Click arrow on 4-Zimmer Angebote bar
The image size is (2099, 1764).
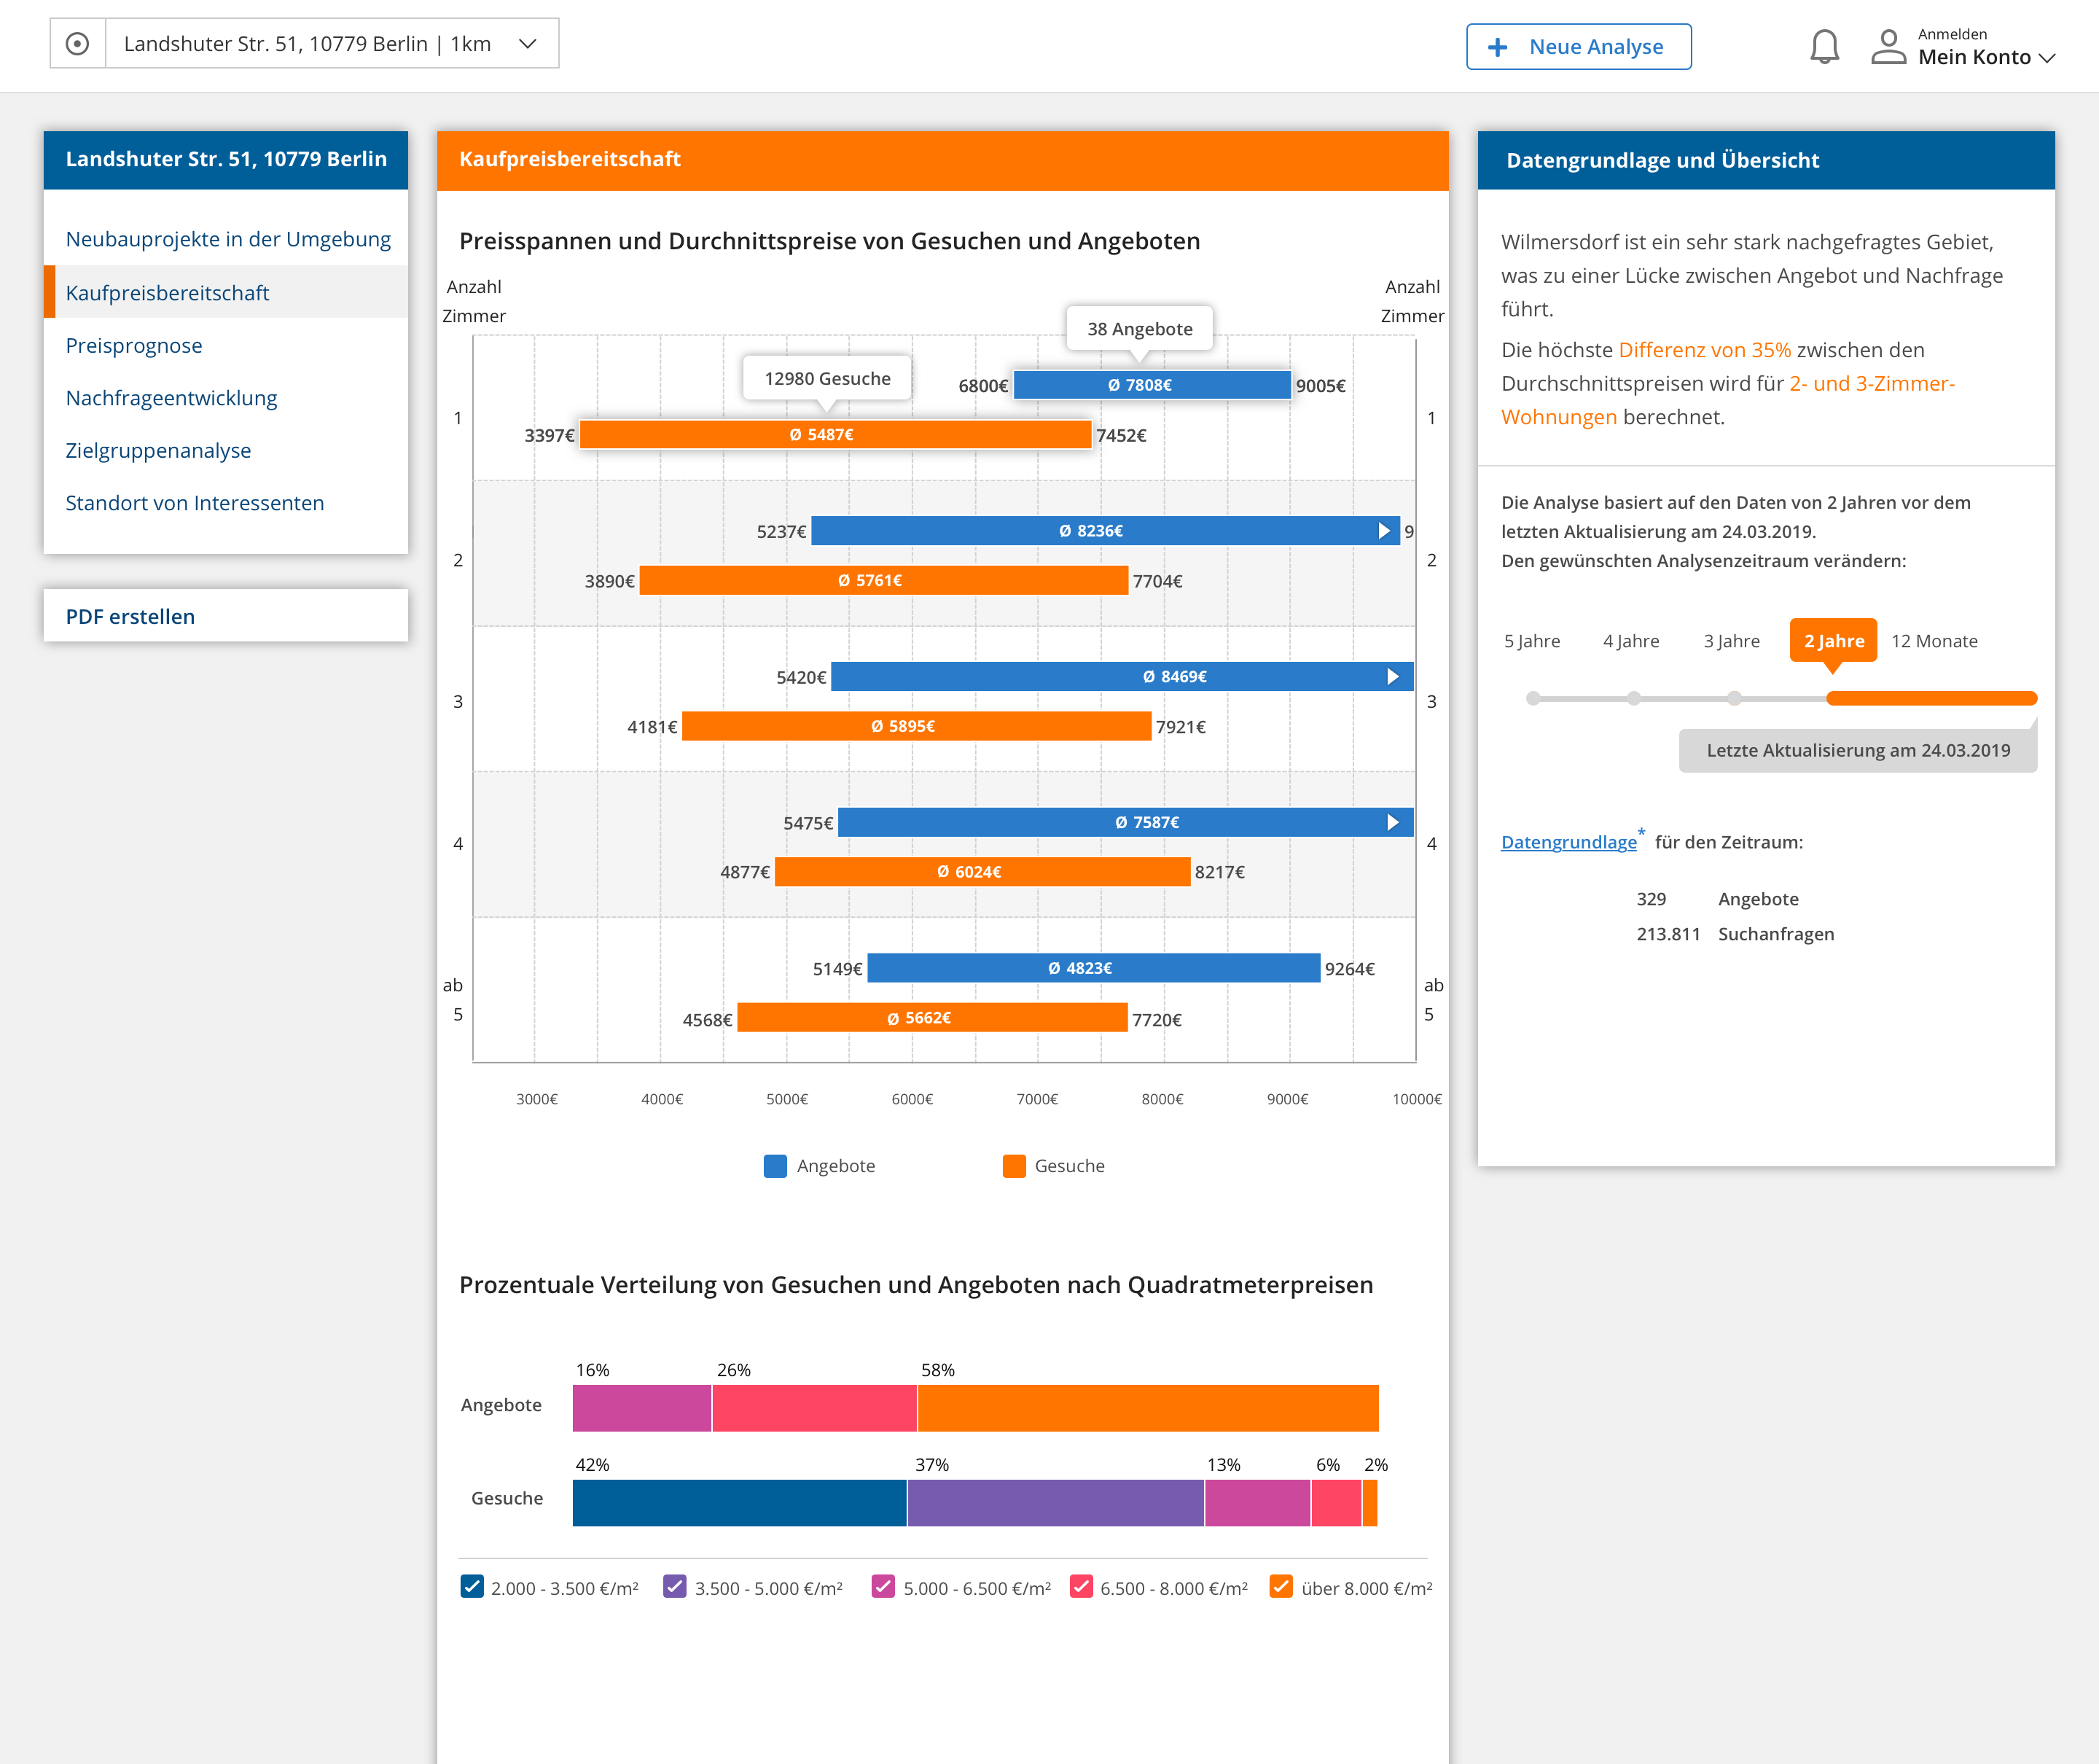(x=1392, y=822)
